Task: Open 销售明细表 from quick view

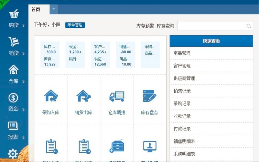Action: pyautogui.click(x=184, y=141)
